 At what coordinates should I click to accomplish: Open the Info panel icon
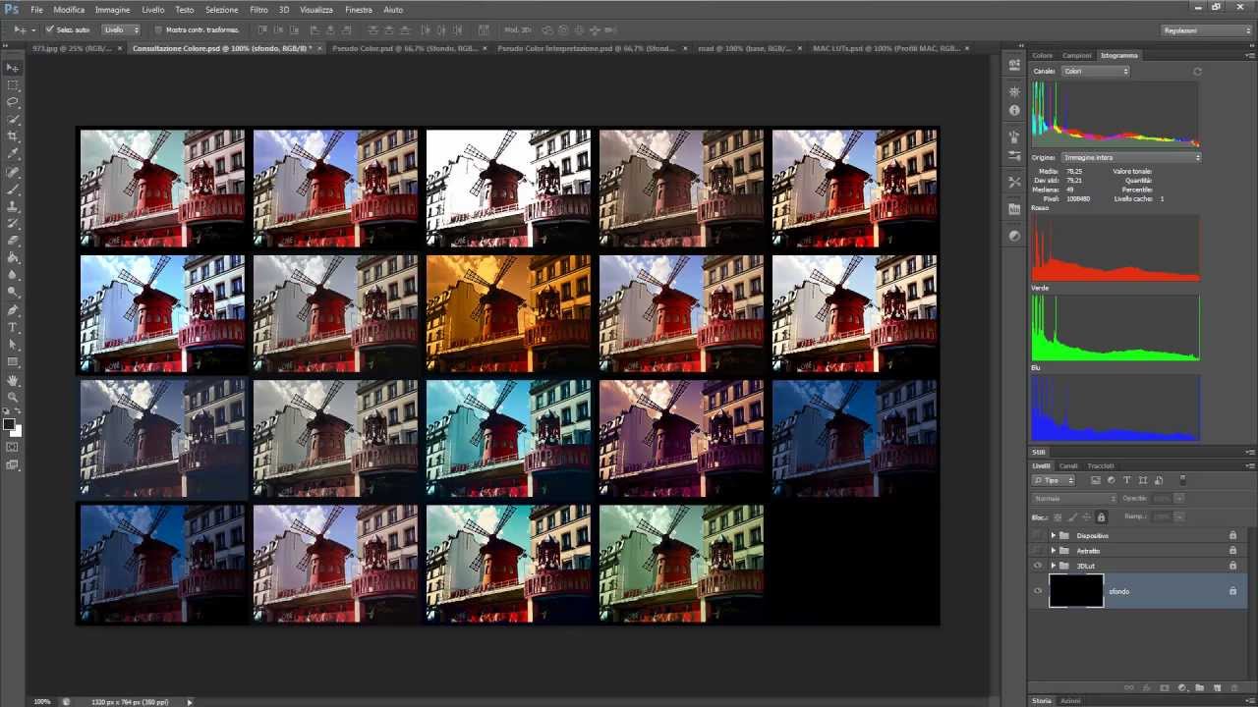(1014, 110)
